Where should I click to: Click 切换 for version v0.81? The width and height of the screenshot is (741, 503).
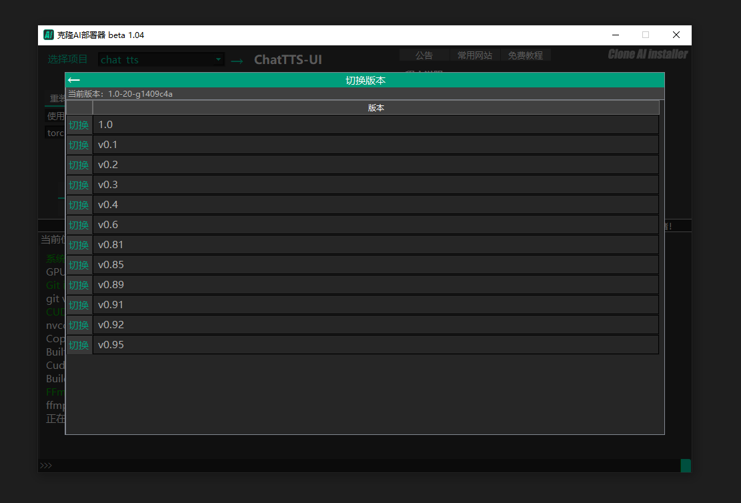tap(79, 245)
